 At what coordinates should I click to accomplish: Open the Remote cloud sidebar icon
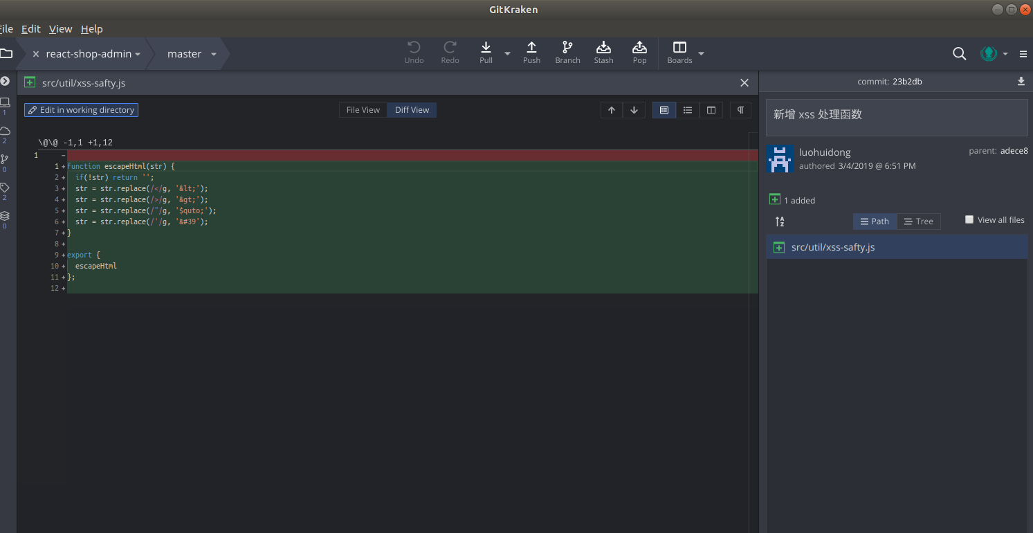tap(5, 131)
